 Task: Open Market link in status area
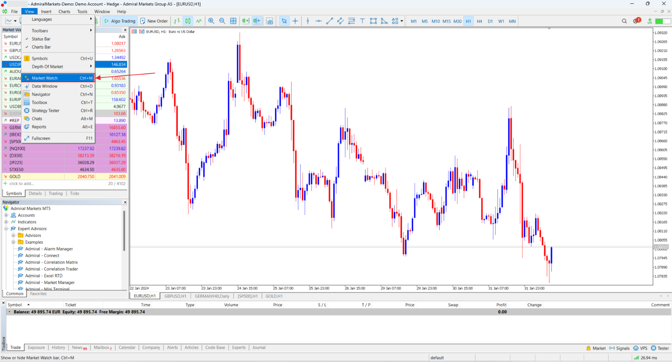[x=596, y=348]
